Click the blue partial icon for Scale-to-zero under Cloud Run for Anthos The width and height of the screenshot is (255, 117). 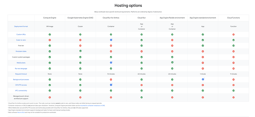pos(111,40)
